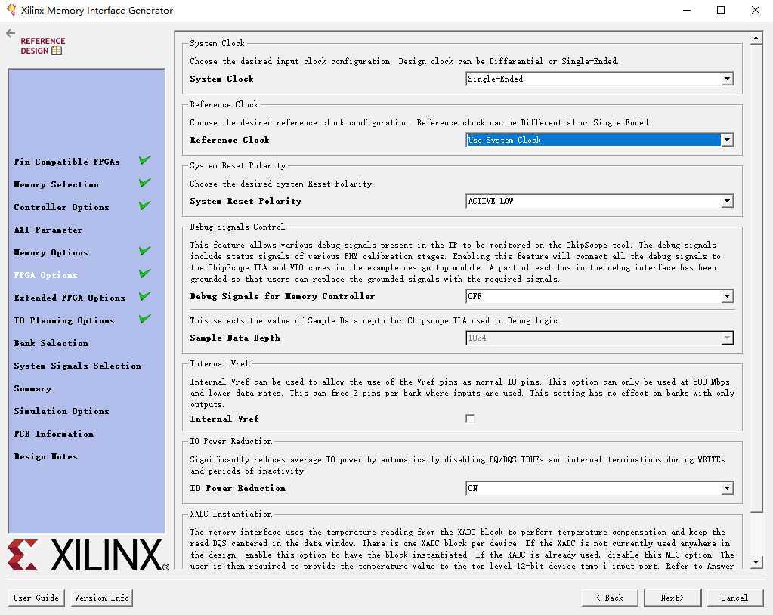Go to Controller Options step
Viewport: 773px width, 615px height.
coord(62,207)
